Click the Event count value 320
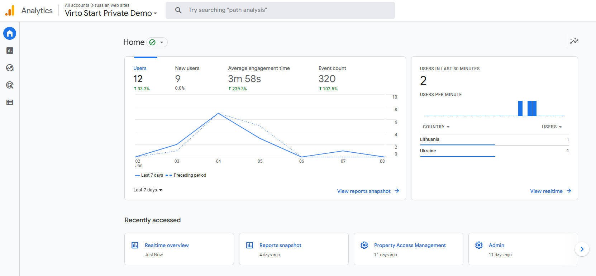Image resolution: width=596 pixels, height=276 pixels. pyautogui.click(x=327, y=79)
